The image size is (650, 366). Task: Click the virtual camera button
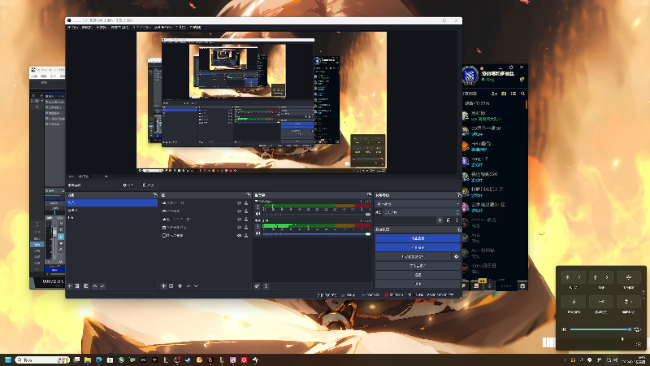coord(414,256)
